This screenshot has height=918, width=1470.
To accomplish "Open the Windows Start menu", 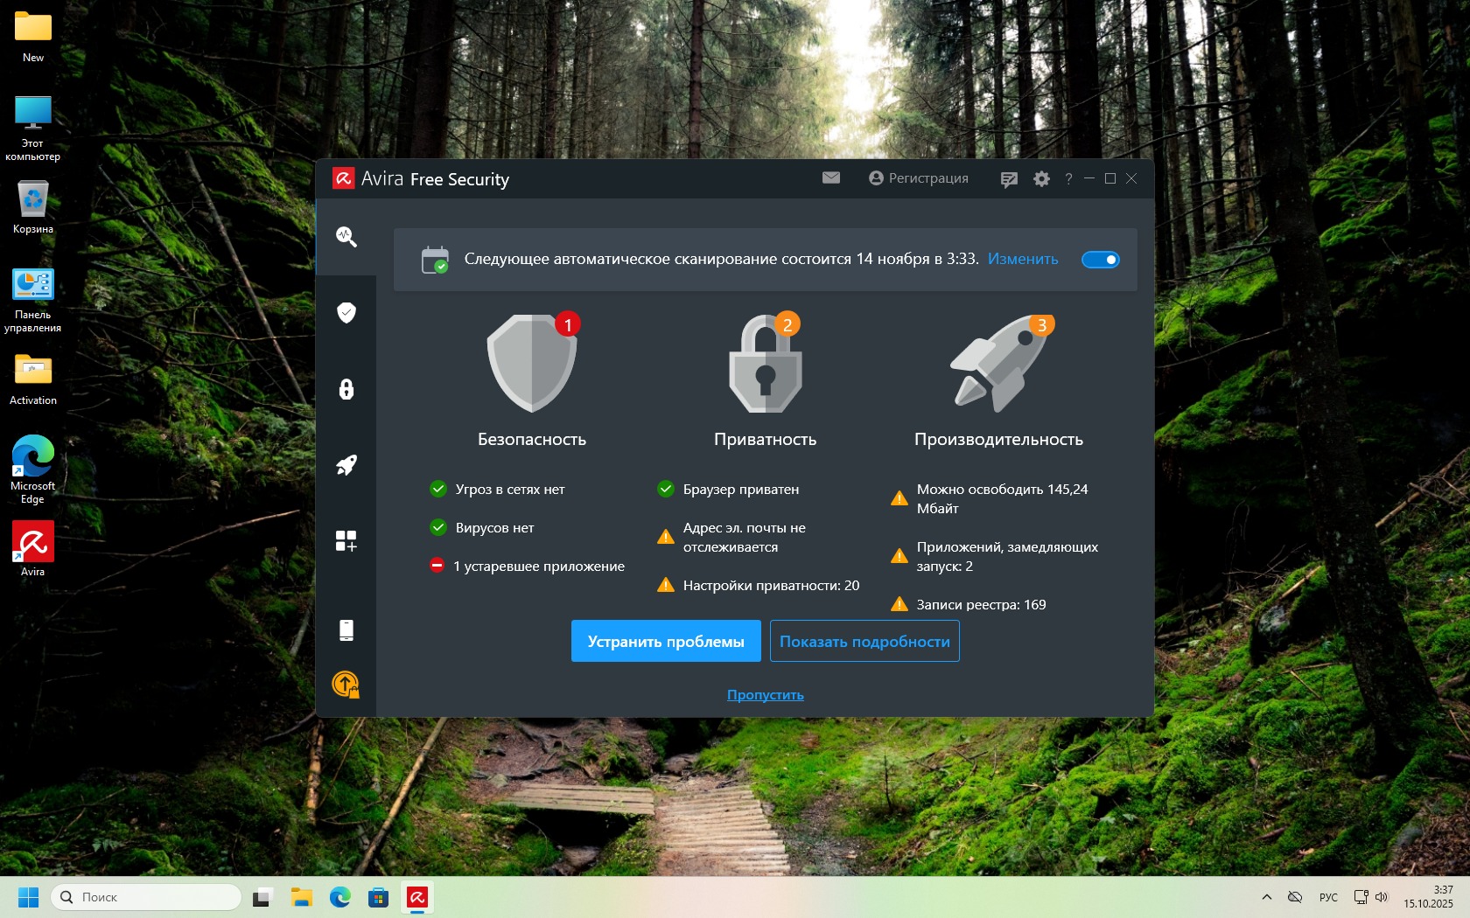I will pos(29,897).
